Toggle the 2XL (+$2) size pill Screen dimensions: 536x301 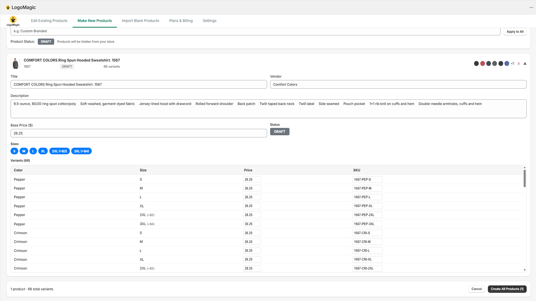coord(59,151)
